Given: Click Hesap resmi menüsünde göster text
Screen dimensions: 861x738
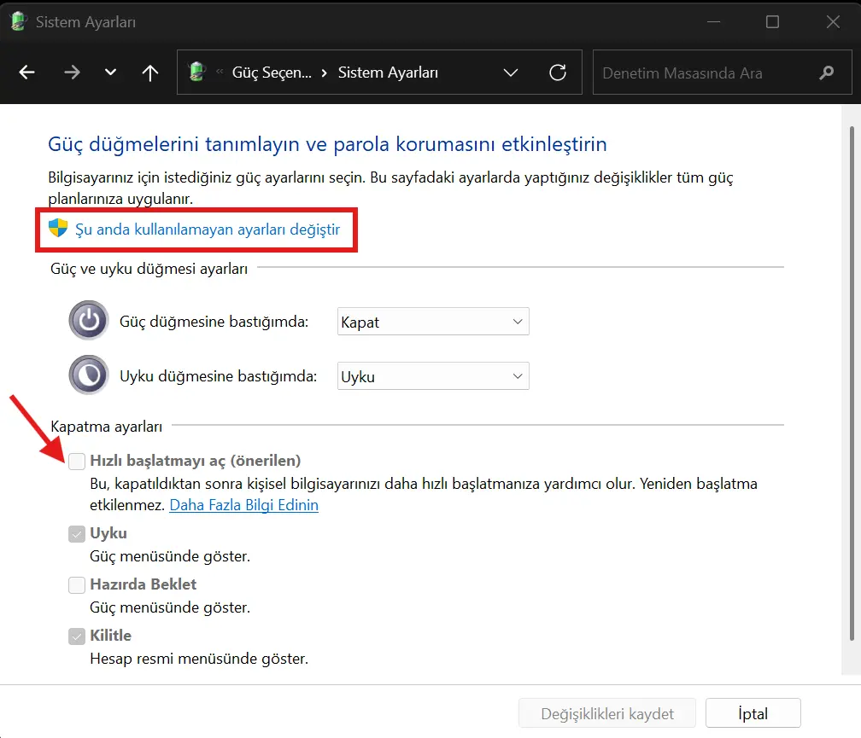Looking at the screenshot, I should click(x=199, y=659).
